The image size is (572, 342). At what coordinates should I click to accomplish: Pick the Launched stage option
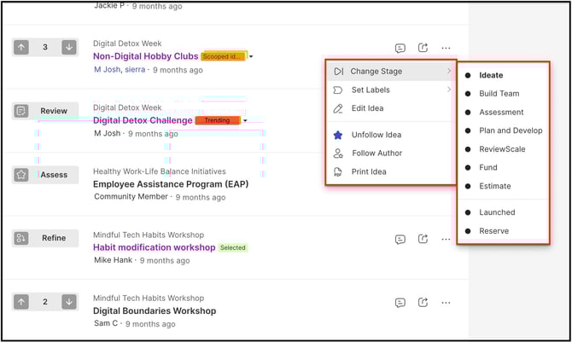[496, 212]
